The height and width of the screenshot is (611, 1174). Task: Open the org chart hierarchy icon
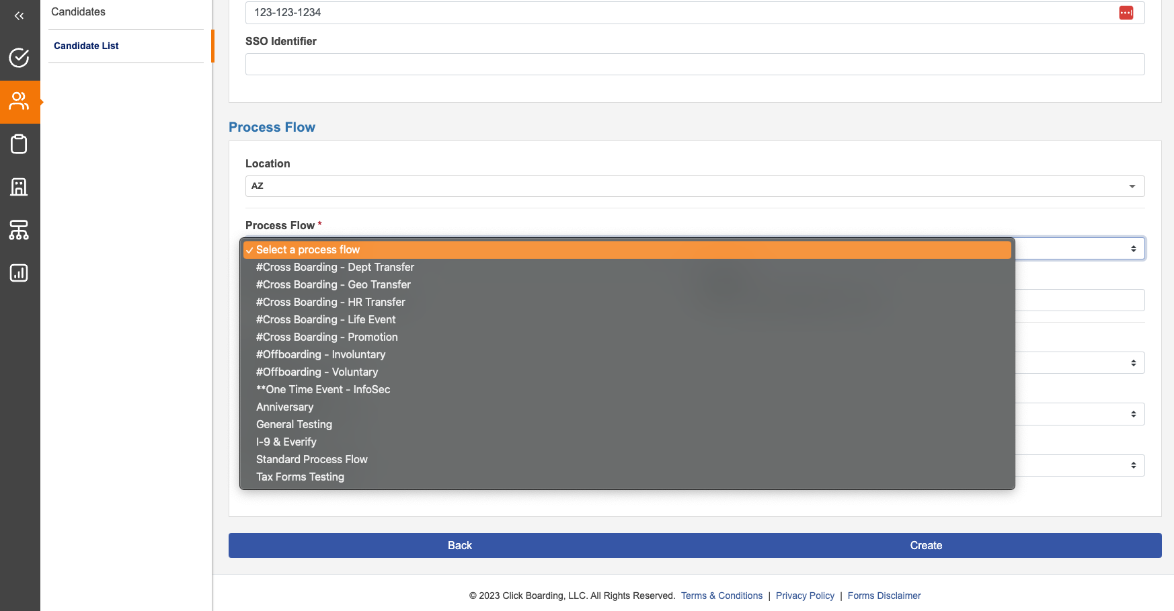(19, 230)
